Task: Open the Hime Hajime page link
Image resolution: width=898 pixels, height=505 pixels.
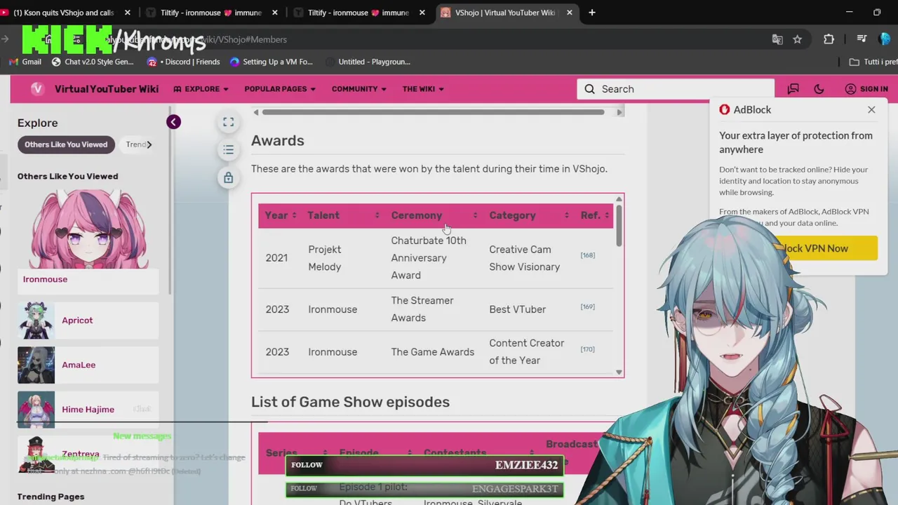Action: [x=88, y=410]
